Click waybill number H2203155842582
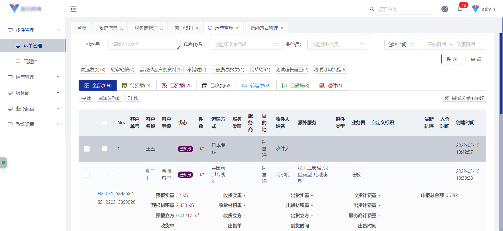Viewport: 503px width, 231px height. click(115, 194)
